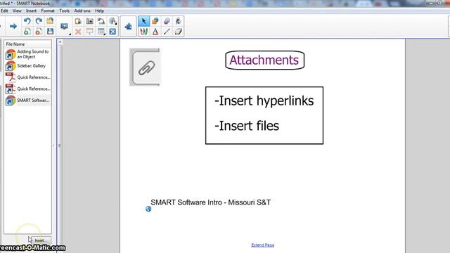Paste from clipboard icon
450x253 pixels.
[78, 21]
